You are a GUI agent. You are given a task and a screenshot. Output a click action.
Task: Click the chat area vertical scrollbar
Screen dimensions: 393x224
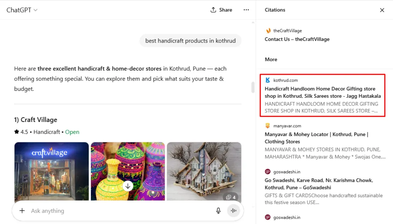(x=253, y=87)
